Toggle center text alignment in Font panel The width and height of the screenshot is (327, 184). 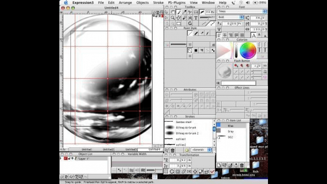pos(225,35)
